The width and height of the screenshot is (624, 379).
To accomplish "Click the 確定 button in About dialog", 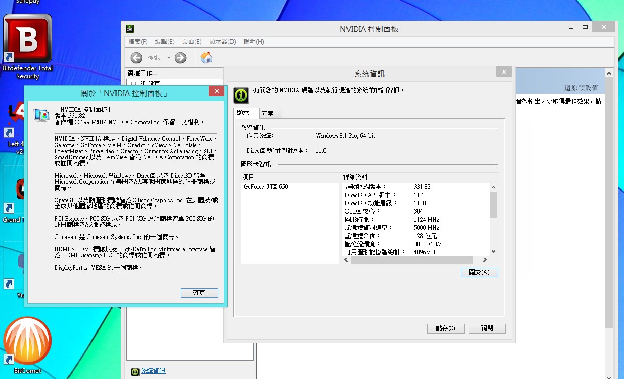I will point(199,293).
